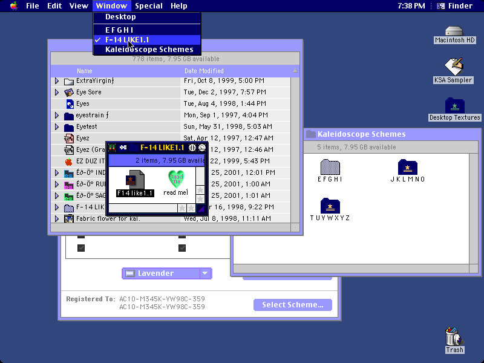Open the File menu
Image resolution: width=484 pixels, height=363 pixels.
click(33, 6)
